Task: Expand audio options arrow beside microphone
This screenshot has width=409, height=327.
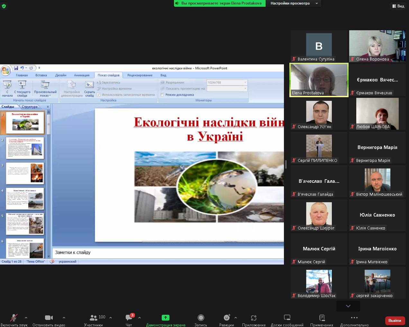Action: pos(26,318)
